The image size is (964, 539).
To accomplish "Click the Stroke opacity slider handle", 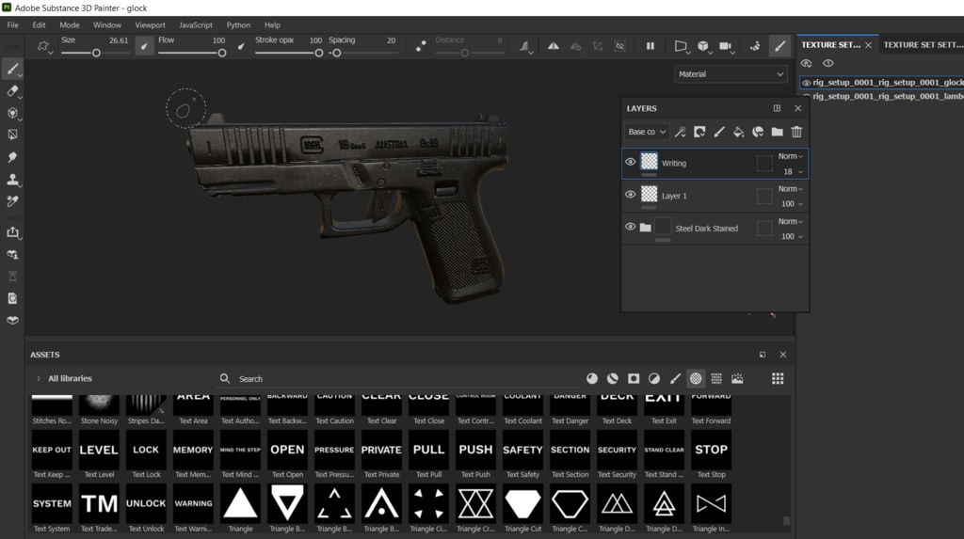I will coord(318,54).
